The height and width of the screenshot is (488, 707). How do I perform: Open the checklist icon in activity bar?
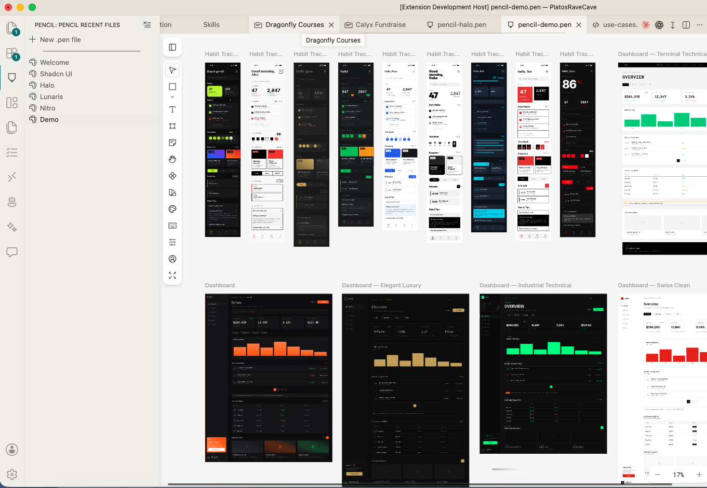(12, 152)
